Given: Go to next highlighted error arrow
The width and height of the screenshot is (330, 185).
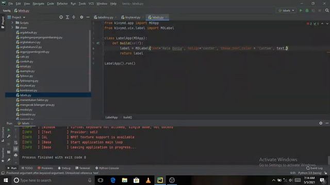Looking at the screenshot, I should tap(327, 24).
